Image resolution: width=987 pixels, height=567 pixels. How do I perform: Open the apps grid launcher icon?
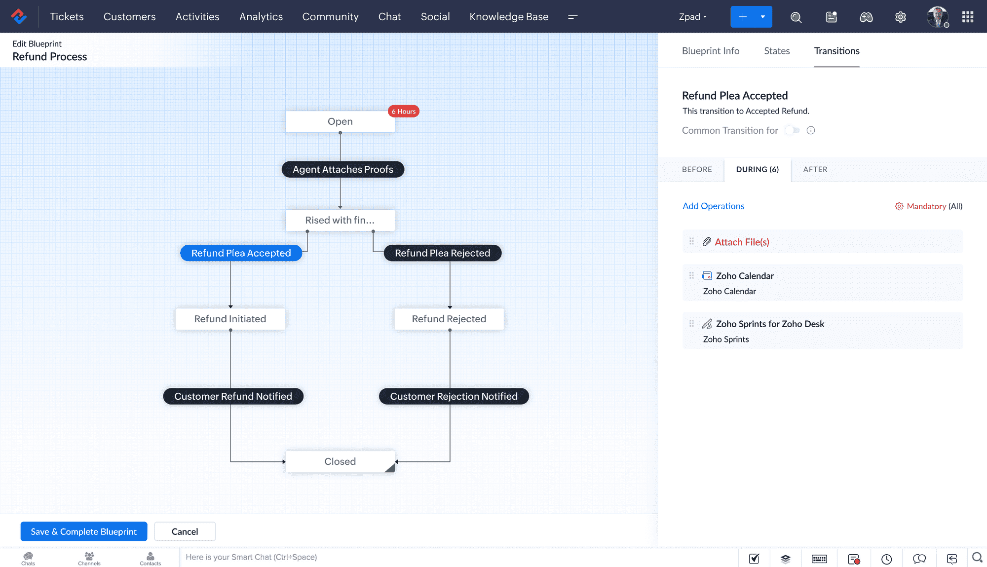point(967,17)
